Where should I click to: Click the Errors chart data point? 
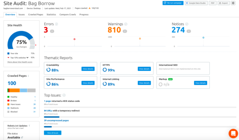[x=75, y=39]
